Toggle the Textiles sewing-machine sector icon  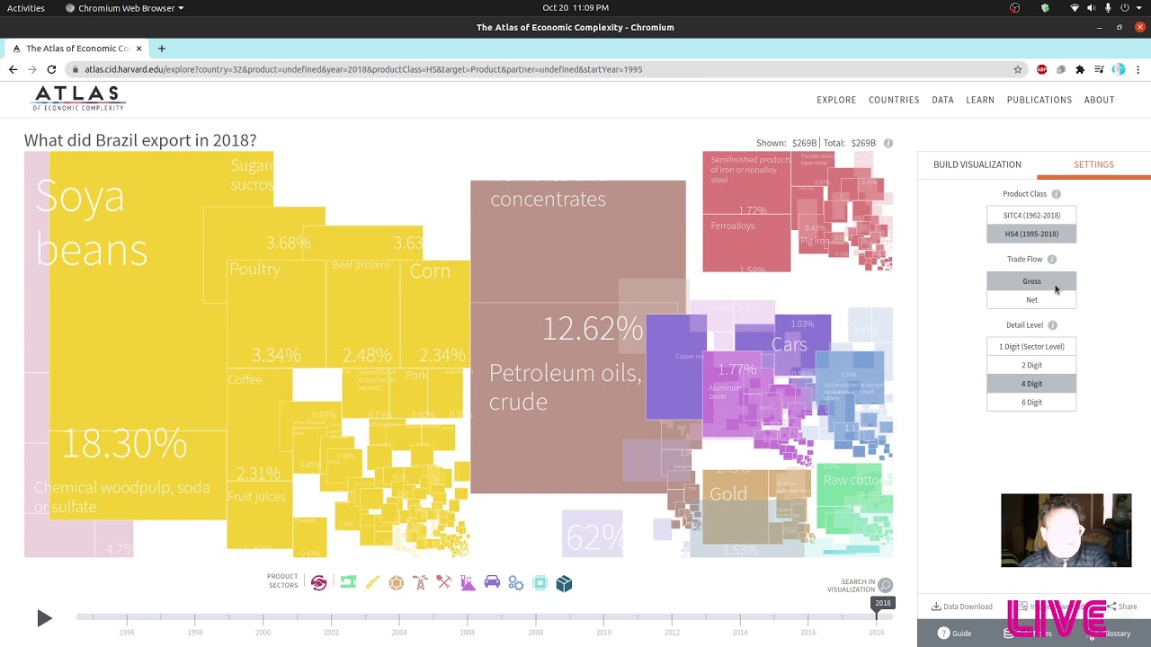coord(348,583)
